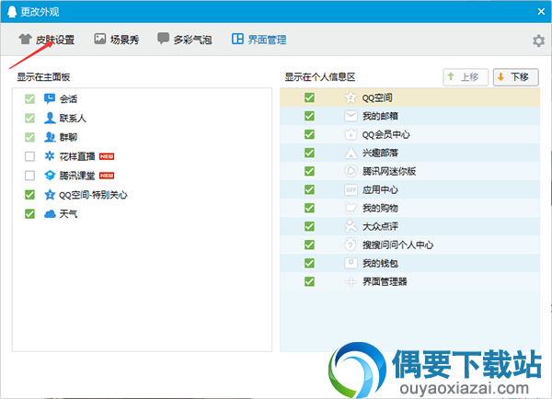Click the 腾讯课堂 label

tap(77, 176)
